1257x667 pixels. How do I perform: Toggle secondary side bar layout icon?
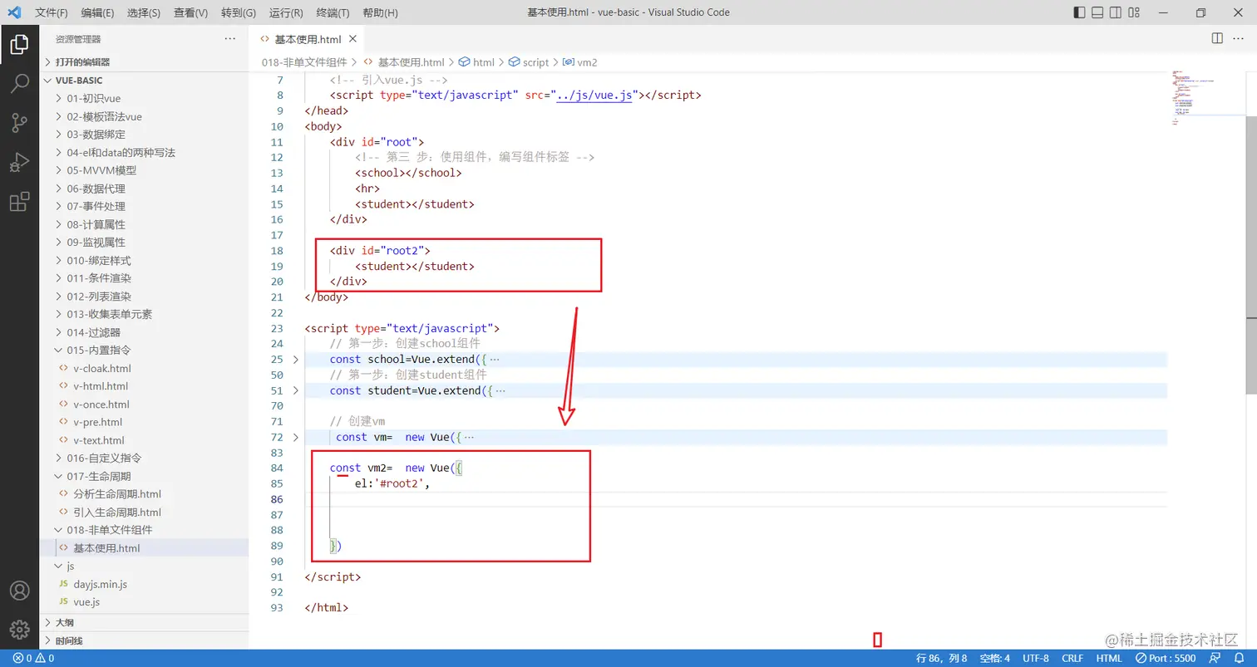click(x=1116, y=12)
